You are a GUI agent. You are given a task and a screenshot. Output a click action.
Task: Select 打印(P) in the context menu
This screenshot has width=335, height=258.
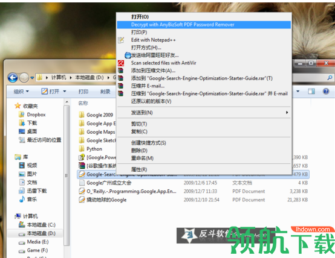[204, 32]
